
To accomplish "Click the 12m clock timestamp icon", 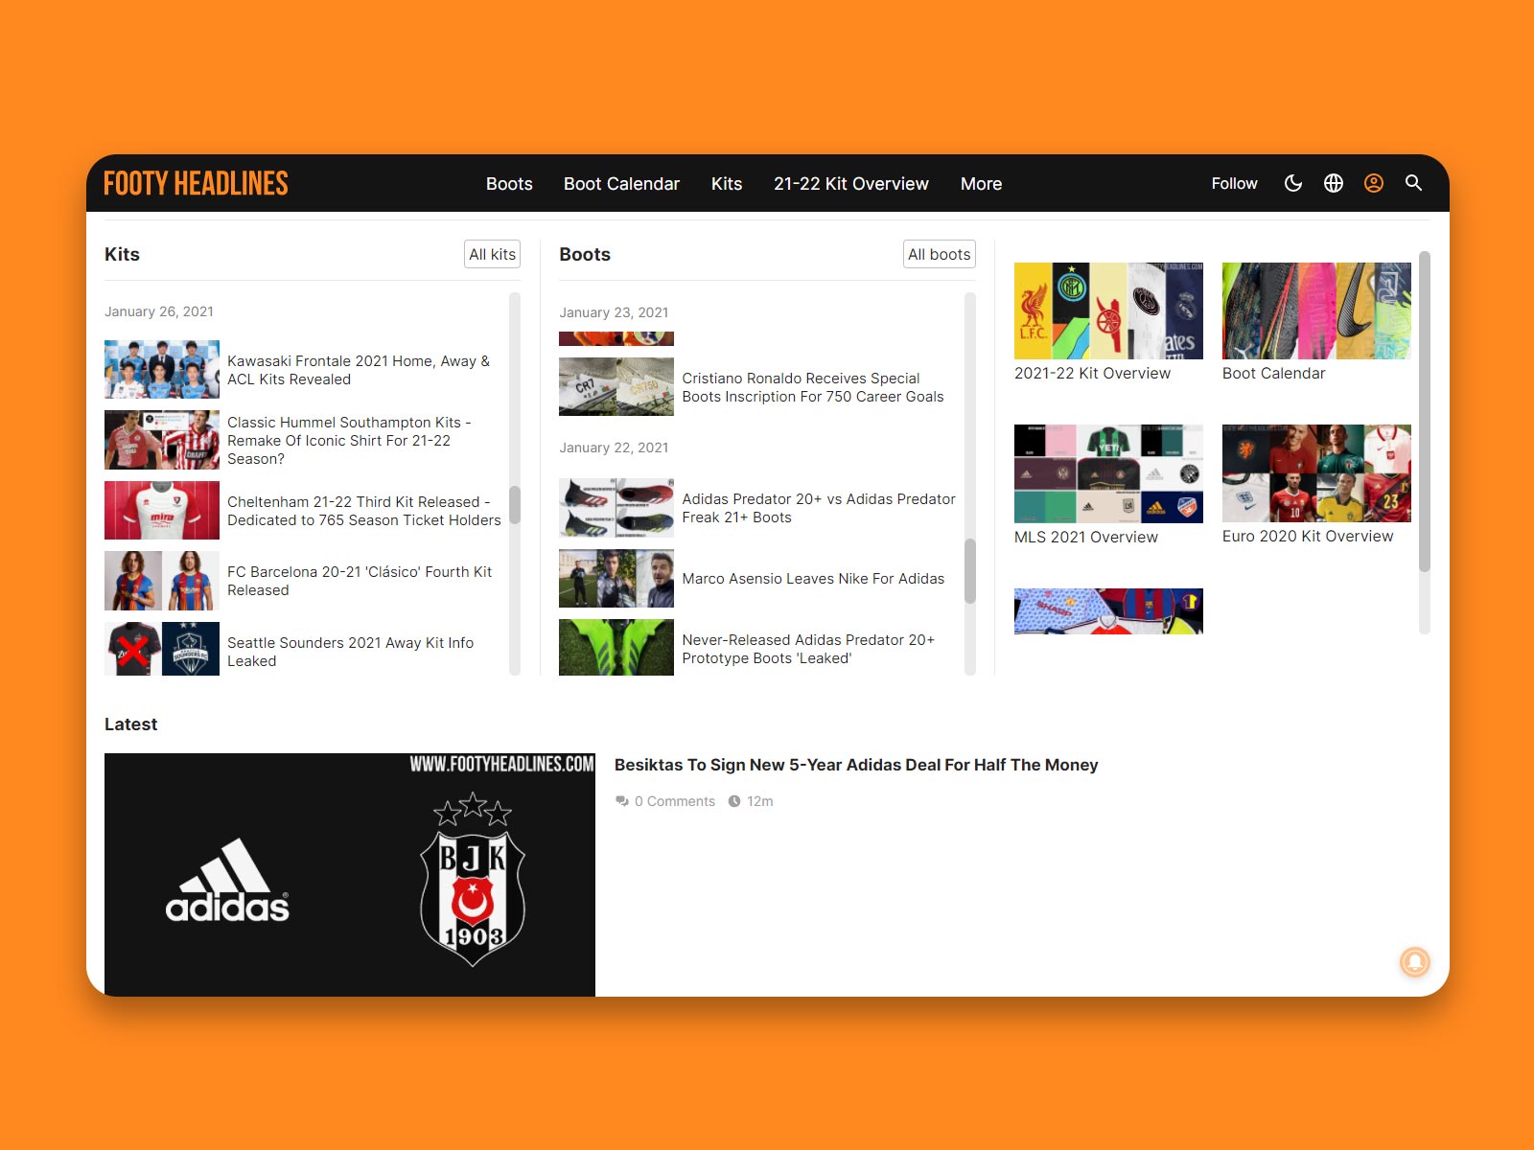I will [x=734, y=801].
